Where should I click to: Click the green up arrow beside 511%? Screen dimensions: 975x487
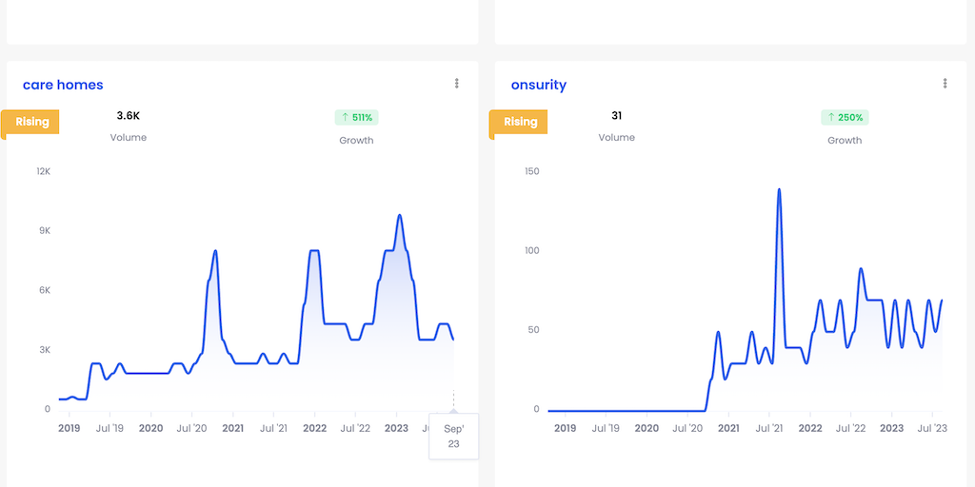344,117
